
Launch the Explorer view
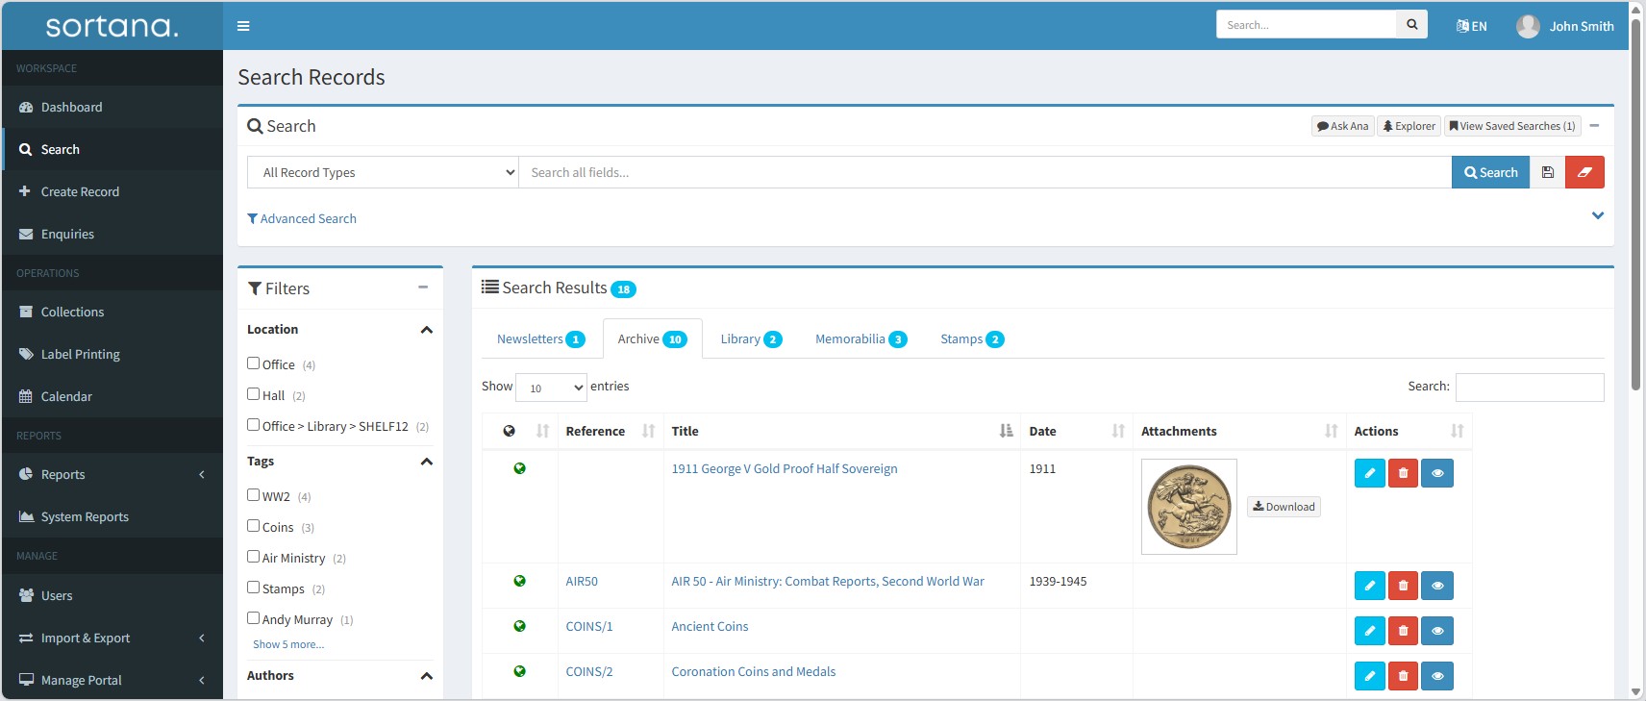pyautogui.click(x=1409, y=126)
